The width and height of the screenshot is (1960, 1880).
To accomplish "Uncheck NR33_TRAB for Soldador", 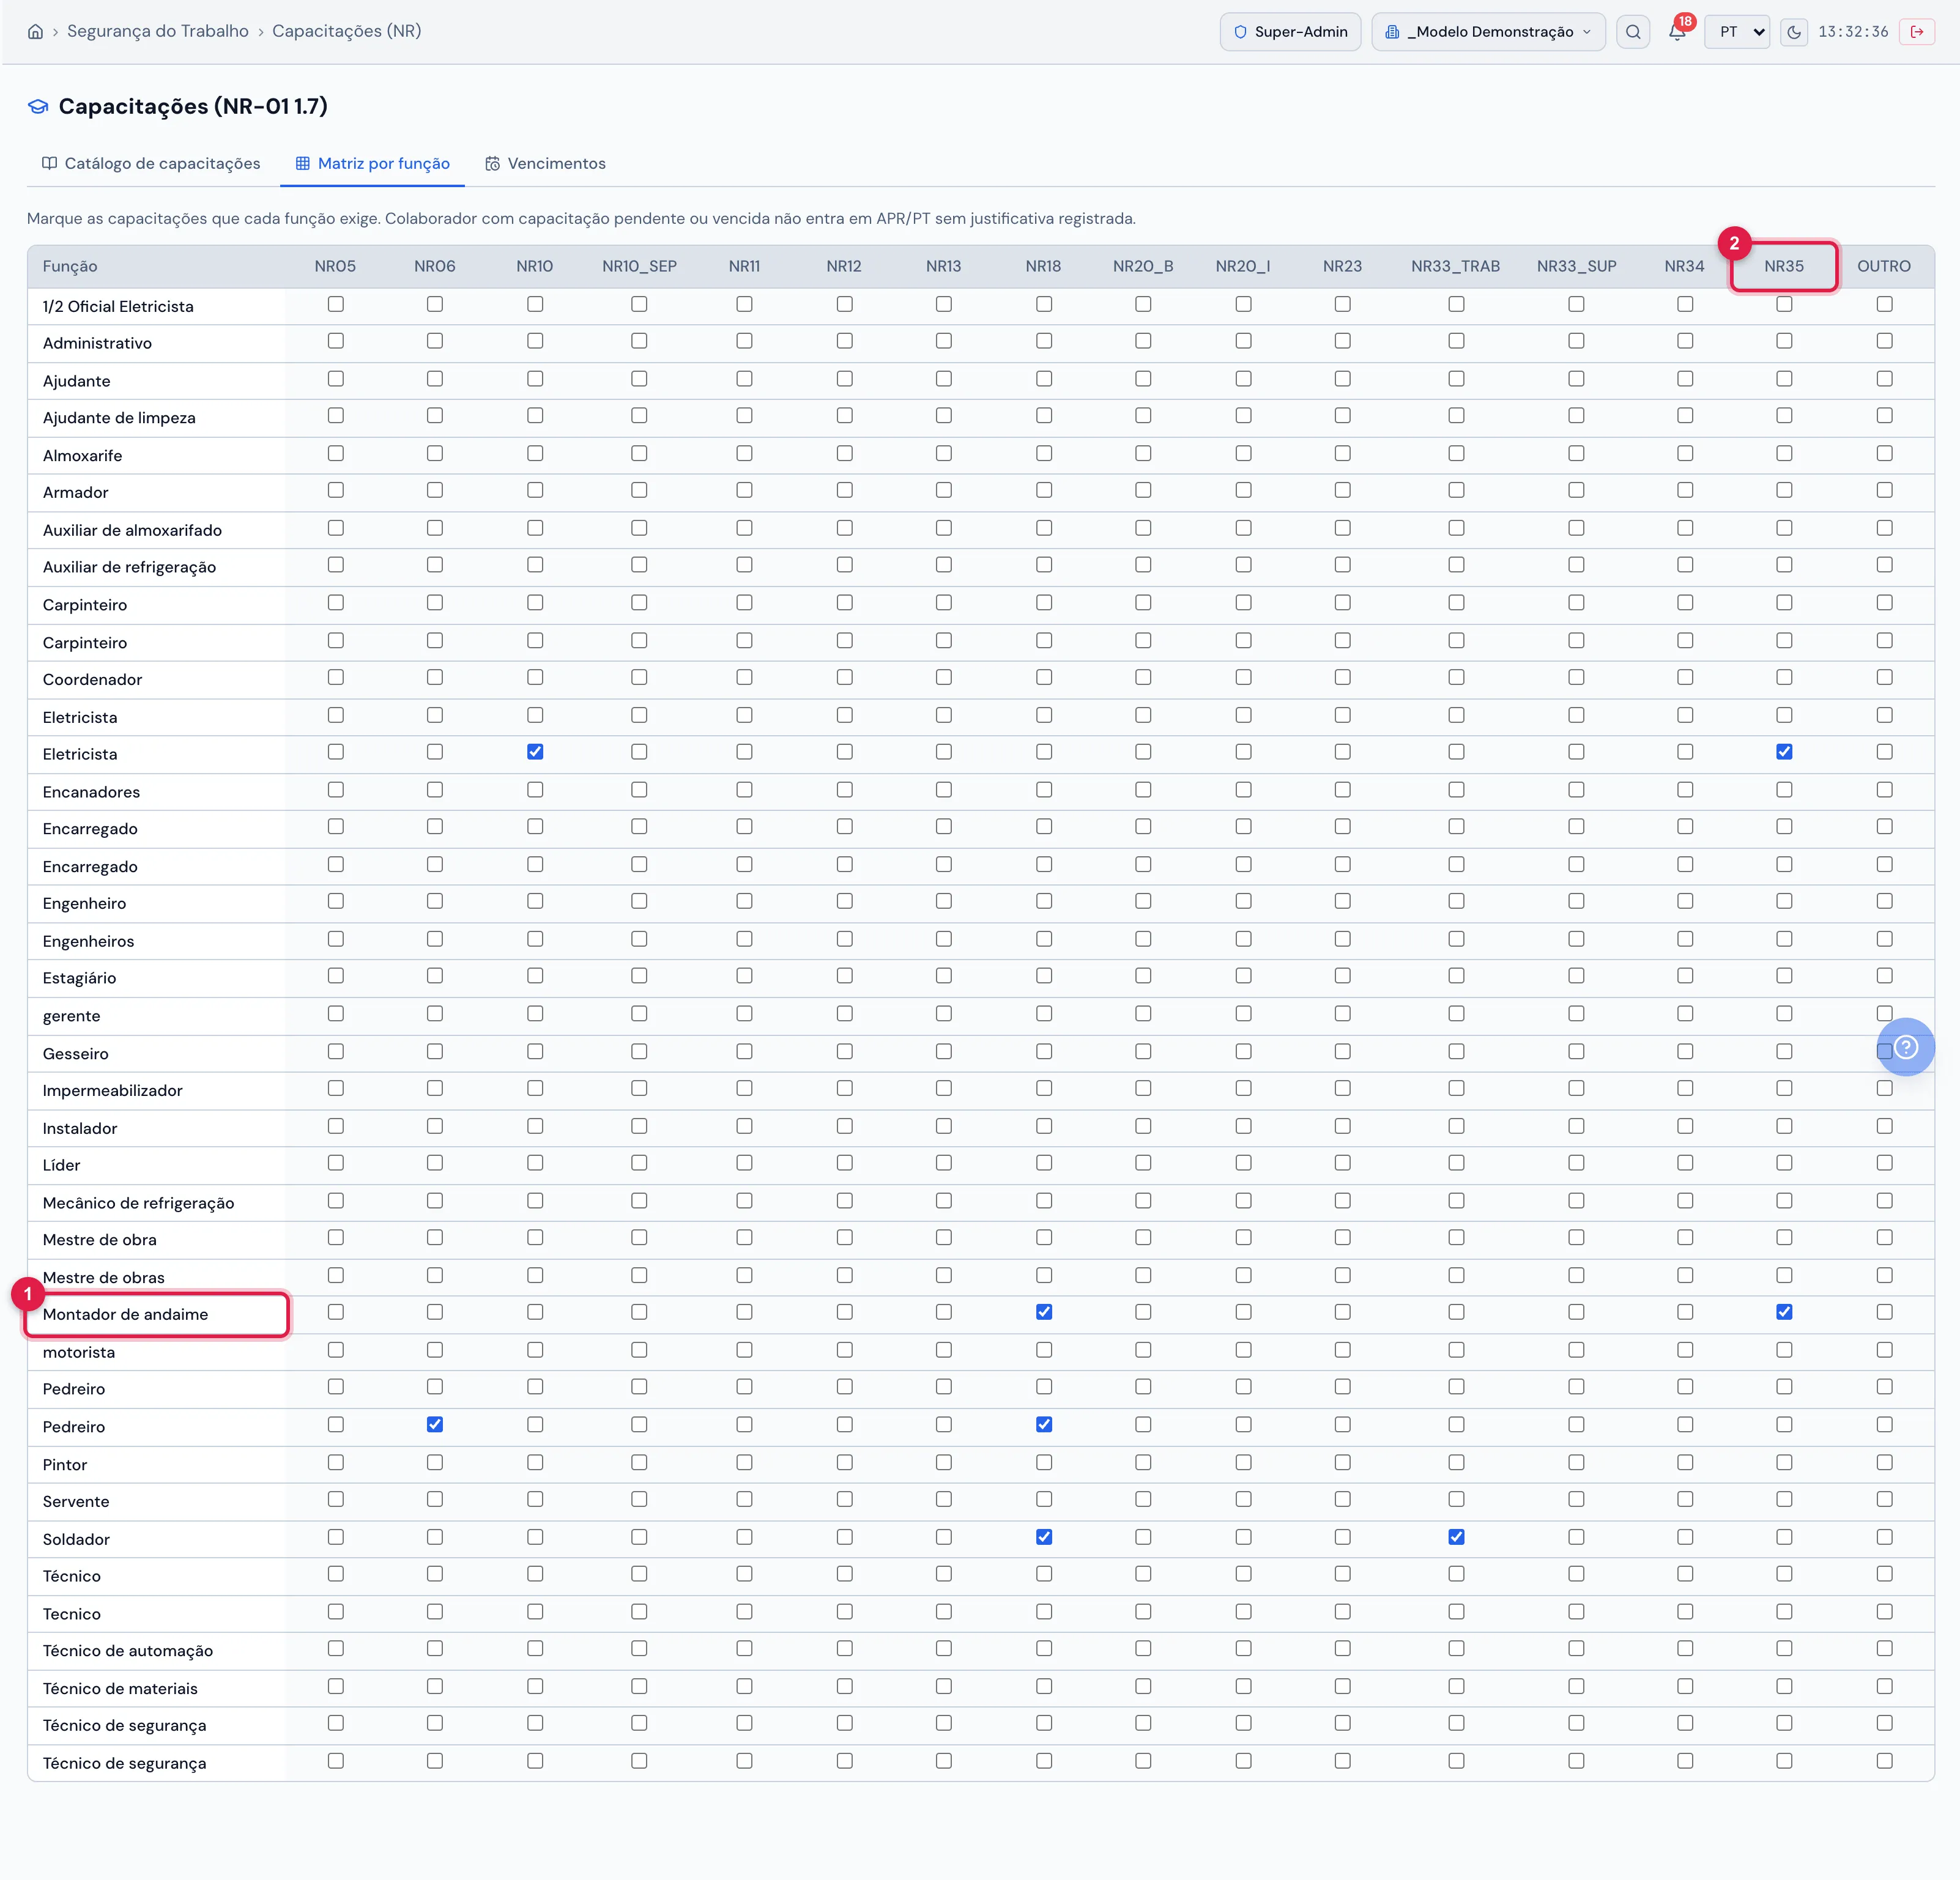I will (x=1456, y=1537).
